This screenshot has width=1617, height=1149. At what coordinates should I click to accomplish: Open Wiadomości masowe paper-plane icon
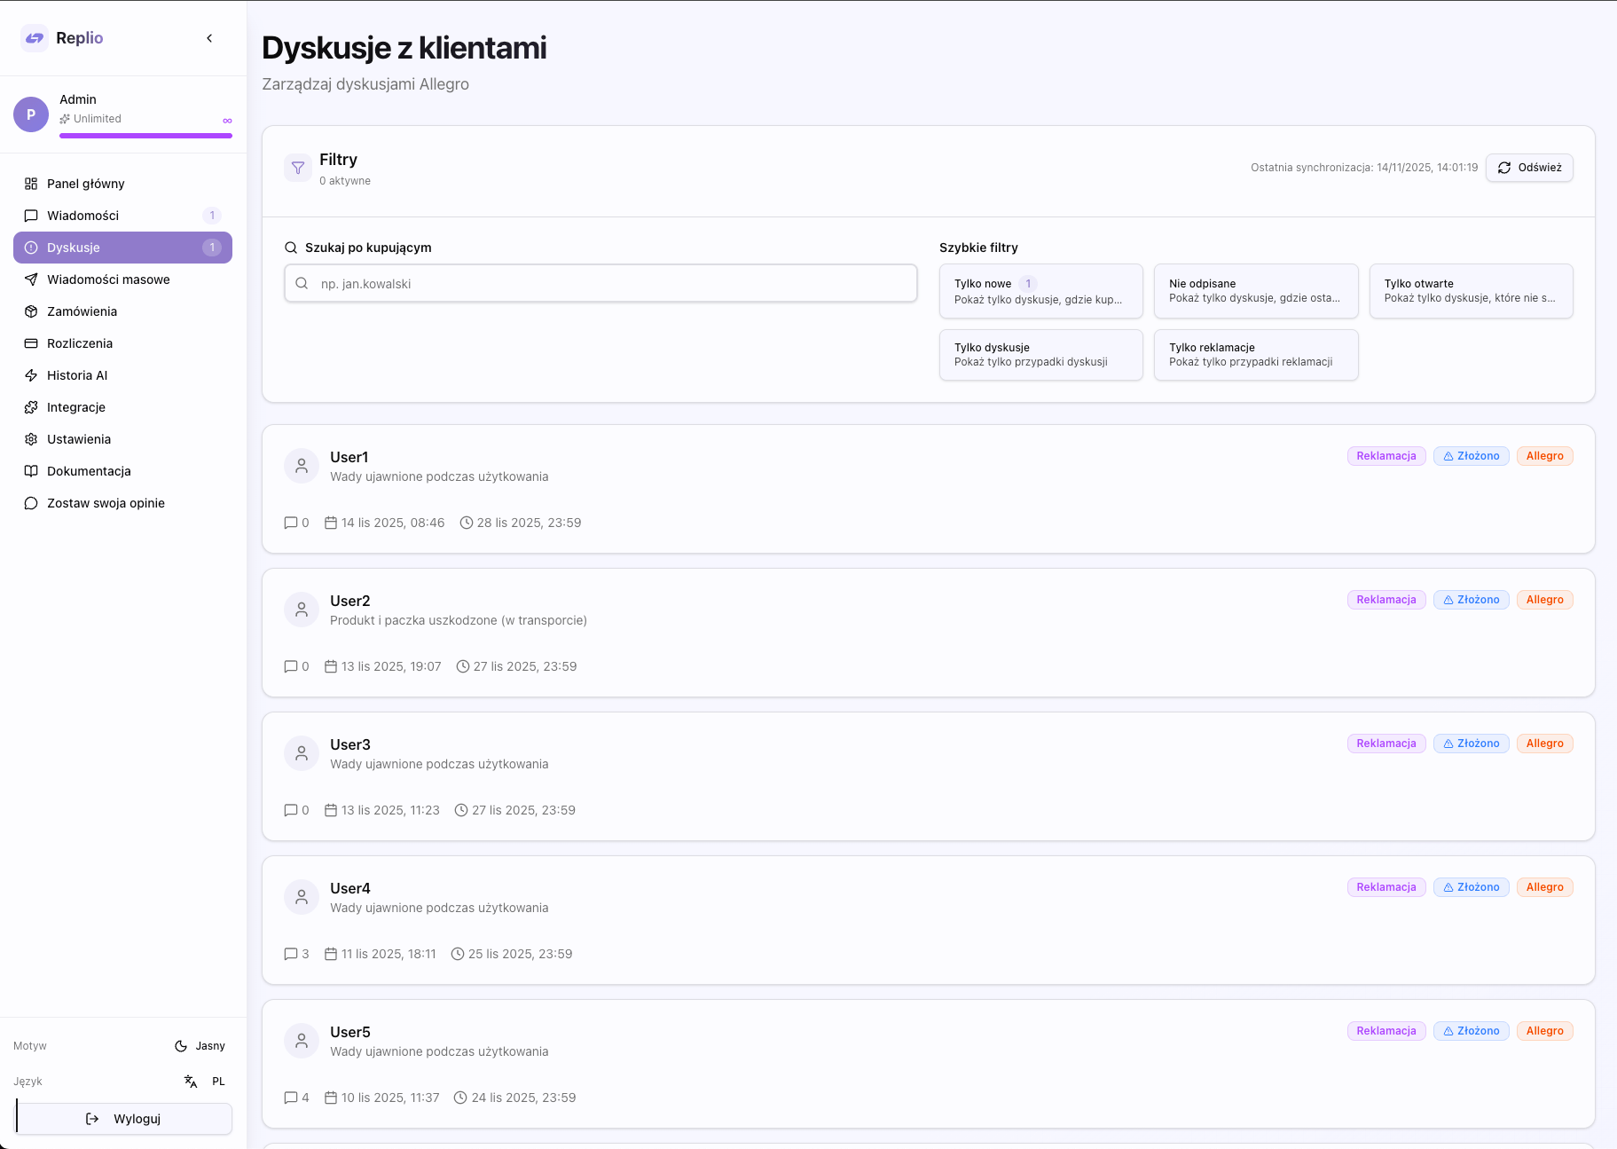(x=31, y=279)
